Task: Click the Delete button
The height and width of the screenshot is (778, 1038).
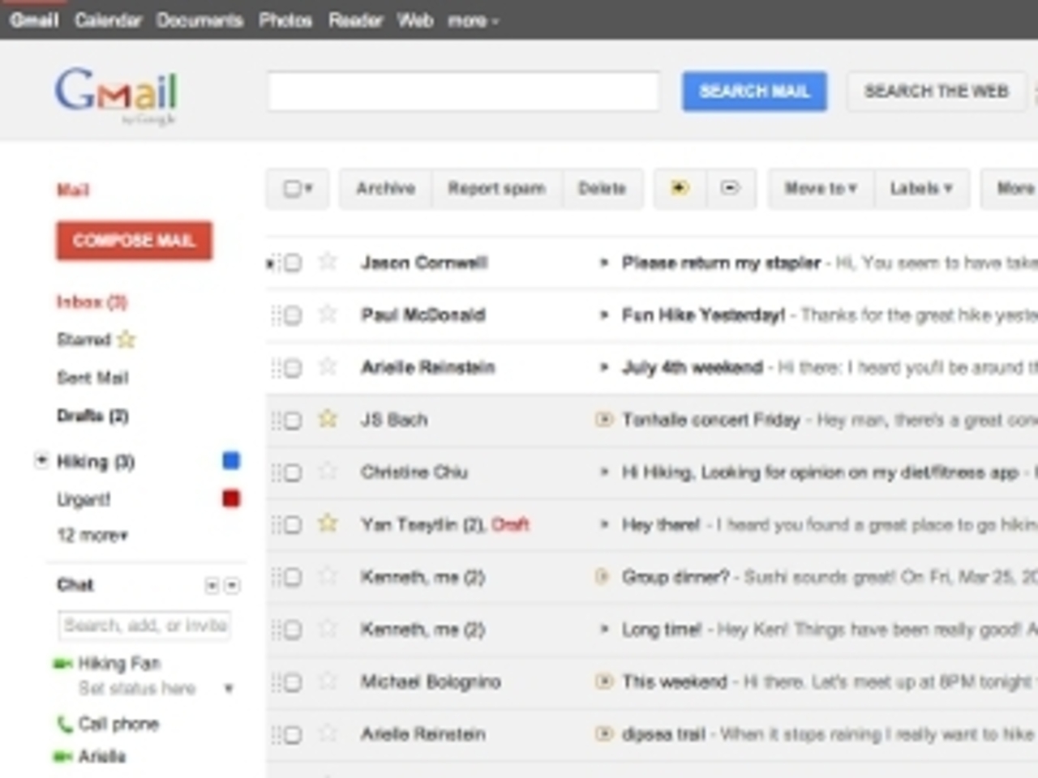Action: pos(603,188)
